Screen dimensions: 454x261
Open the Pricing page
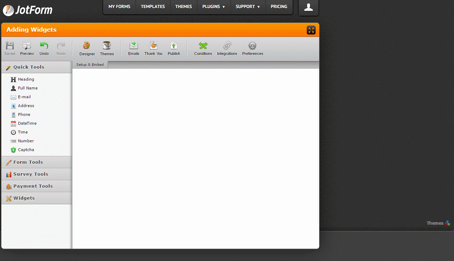click(279, 7)
